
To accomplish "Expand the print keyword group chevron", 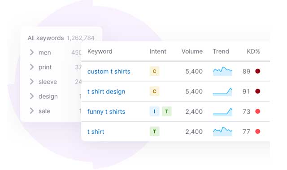I will coord(32,67).
